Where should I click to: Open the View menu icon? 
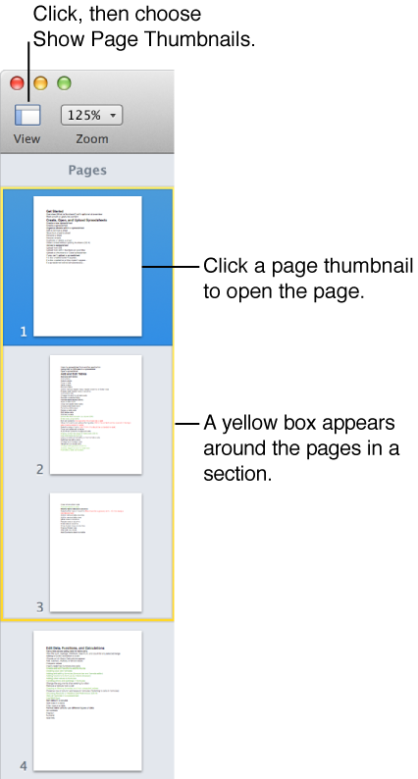[27, 115]
